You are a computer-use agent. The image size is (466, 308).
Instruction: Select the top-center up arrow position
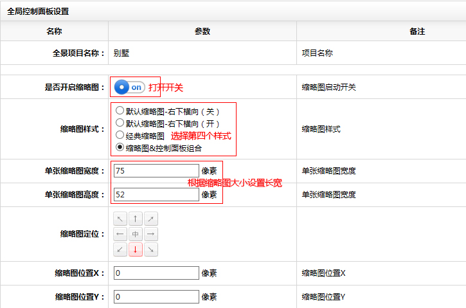coord(135,219)
